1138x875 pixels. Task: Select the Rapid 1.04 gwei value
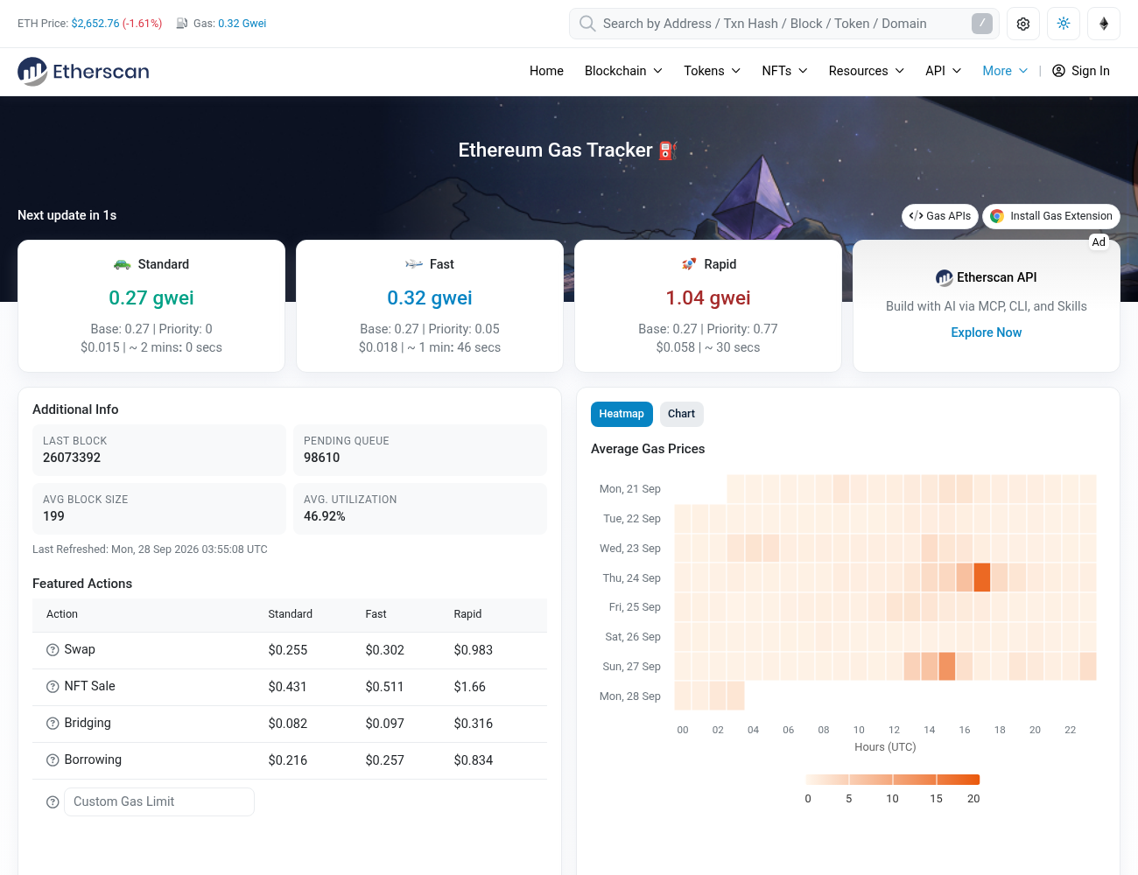tap(708, 298)
